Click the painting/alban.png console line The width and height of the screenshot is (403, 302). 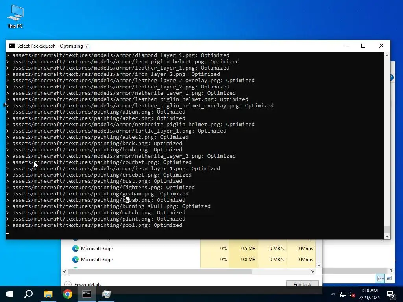point(96,112)
